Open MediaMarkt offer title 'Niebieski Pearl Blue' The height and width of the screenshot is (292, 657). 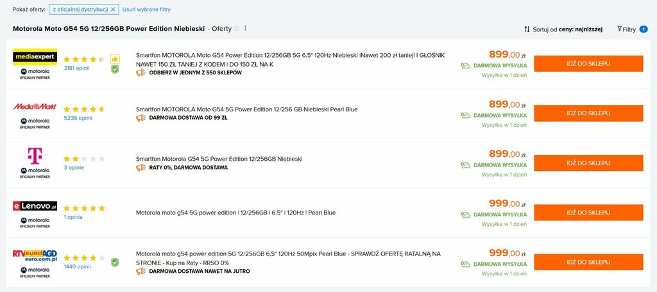(247, 109)
